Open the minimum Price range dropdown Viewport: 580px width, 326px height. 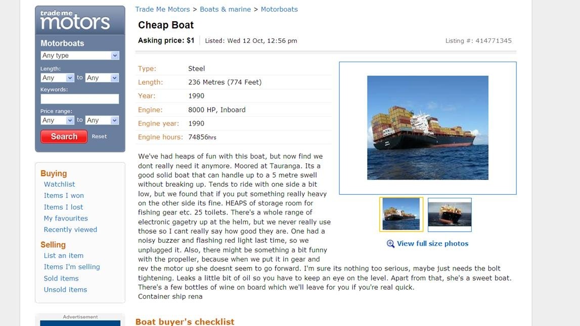pos(57,121)
